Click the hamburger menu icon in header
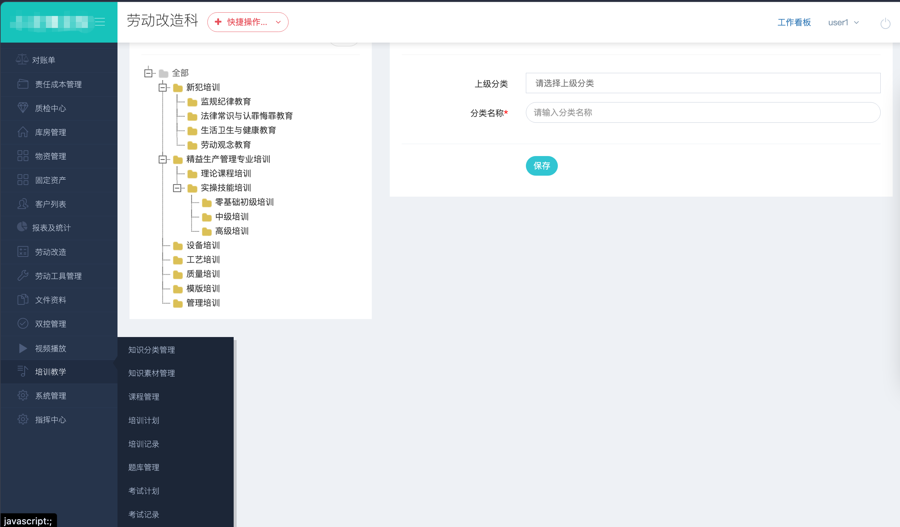900x527 pixels. pyautogui.click(x=100, y=22)
